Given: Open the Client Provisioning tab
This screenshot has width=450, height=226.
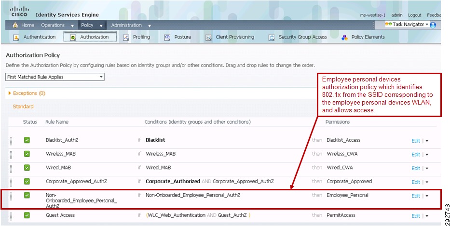Looking at the screenshot, I should (235, 37).
